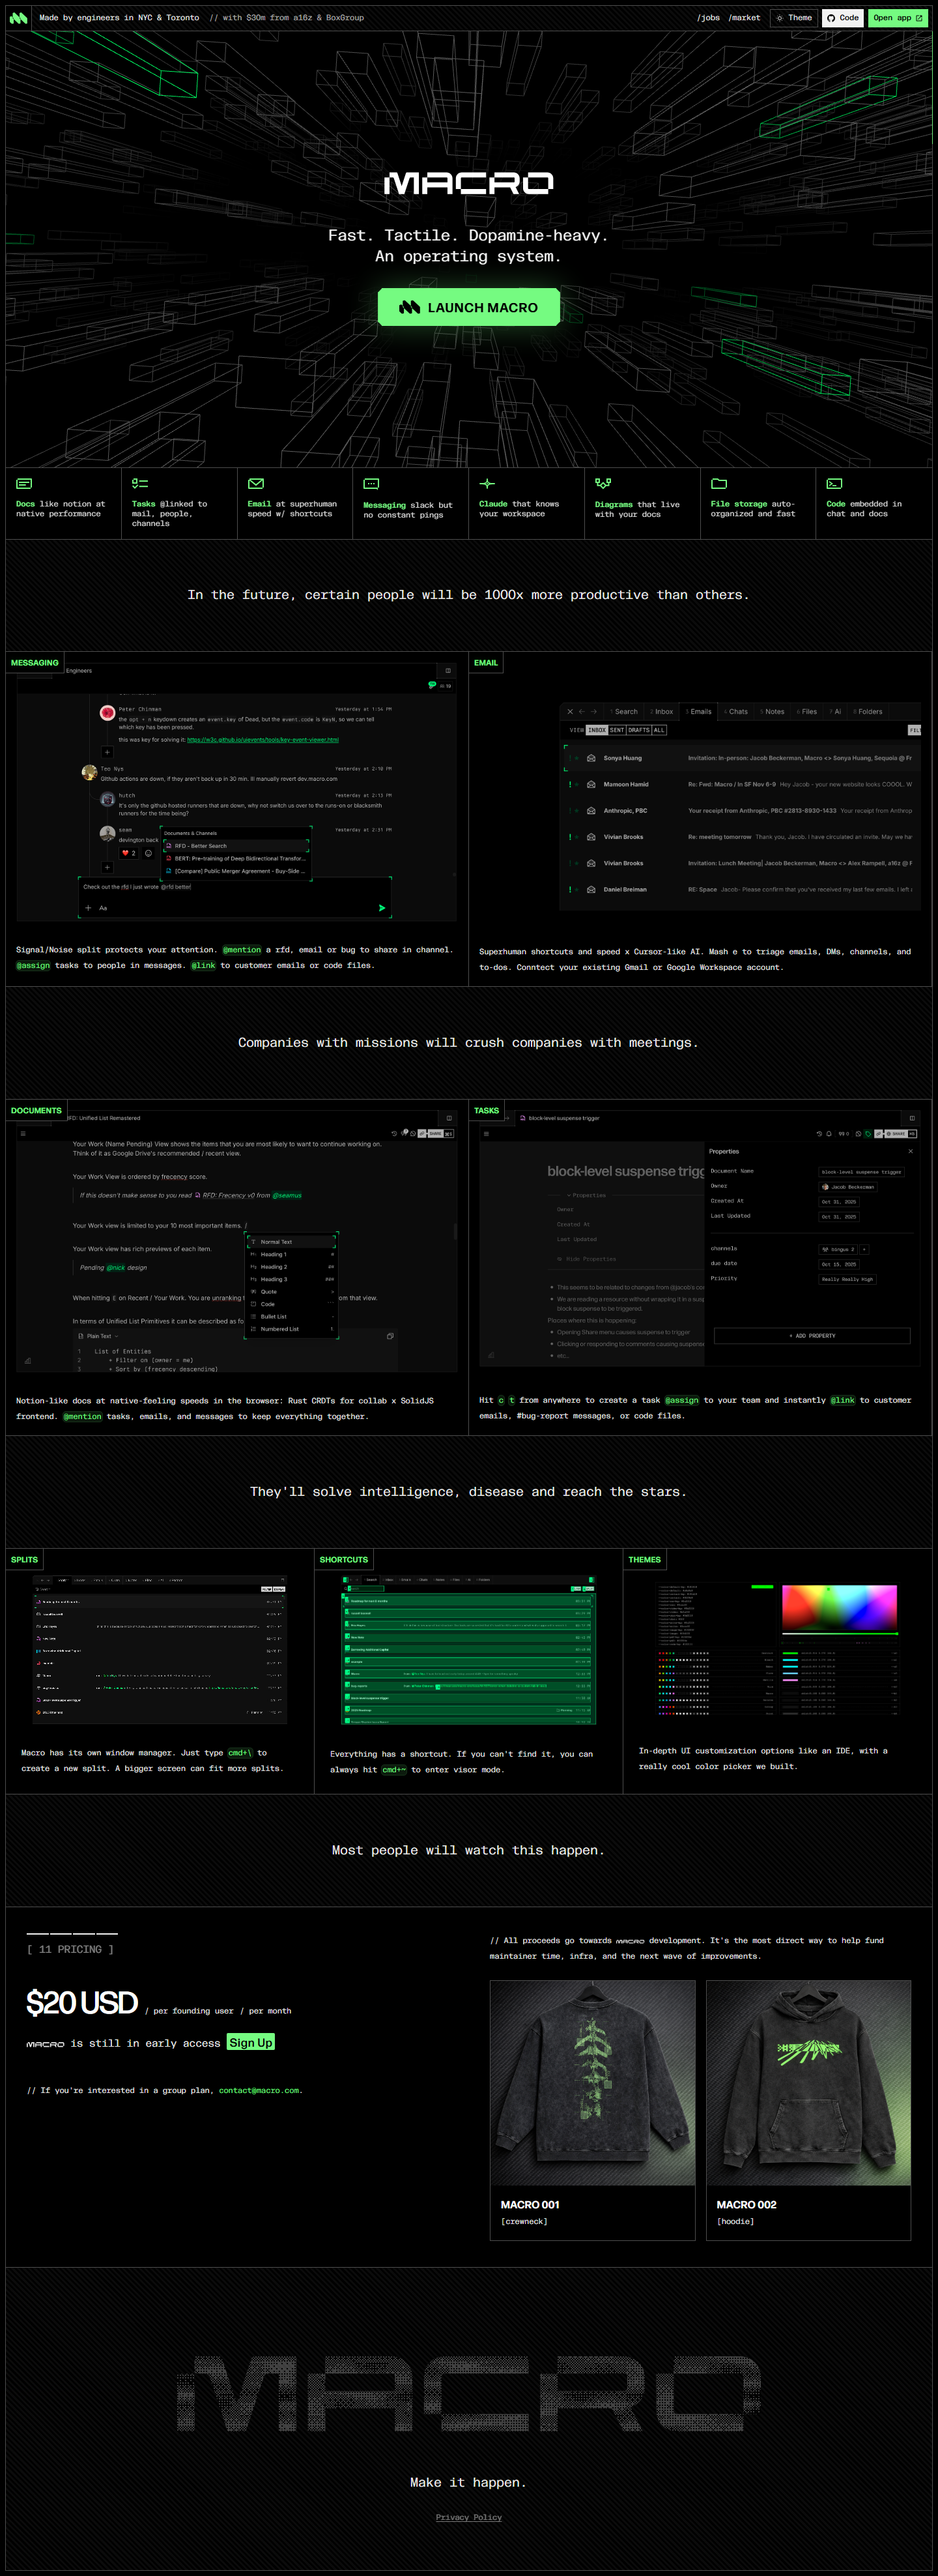The height and width of the screenshot is (2576, 938).
Task: Open the GitHub Code button
Action: coord(842,18)
